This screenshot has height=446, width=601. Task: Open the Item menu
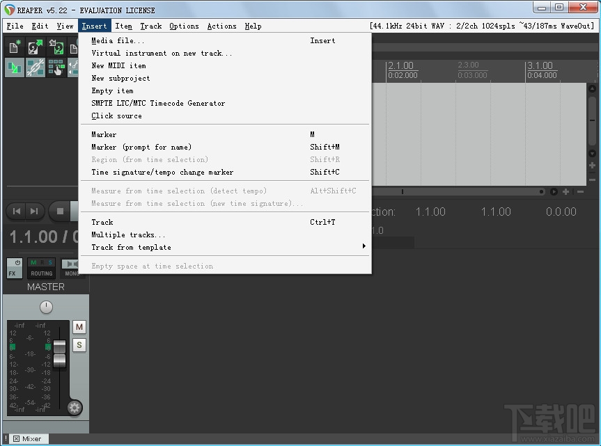click(x=123, y=26)
